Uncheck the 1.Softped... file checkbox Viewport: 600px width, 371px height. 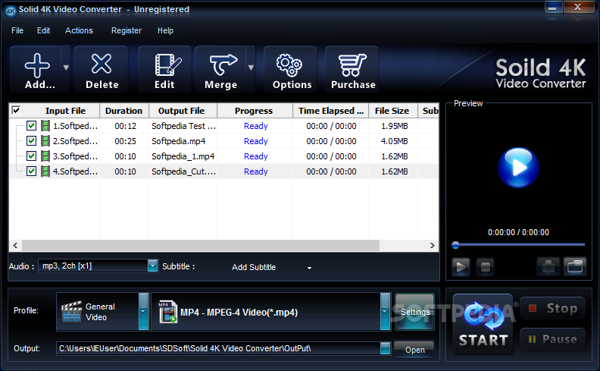31,126
